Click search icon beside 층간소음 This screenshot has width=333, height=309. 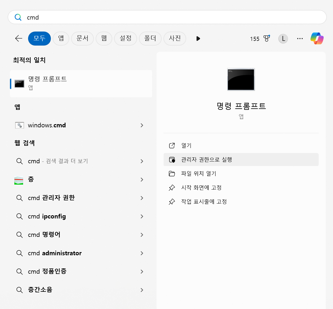tap(20, 290)
